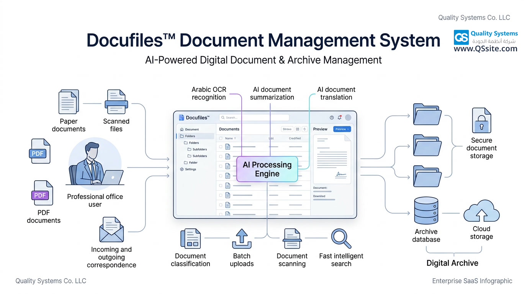527x294 pixels.
Task: Click the grid view icon above the document list
Action: tap(297, 129)
